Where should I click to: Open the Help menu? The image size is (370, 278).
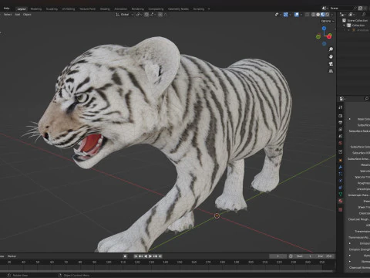[x=7, y=8]
